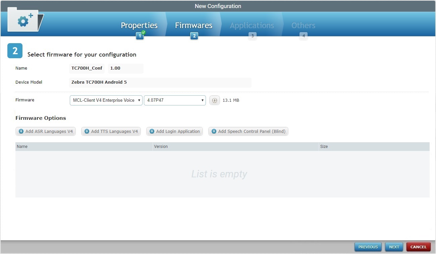436x254 pixels.
Task: Switch to the Properties wizard tab
Action: tap(139, 25)
